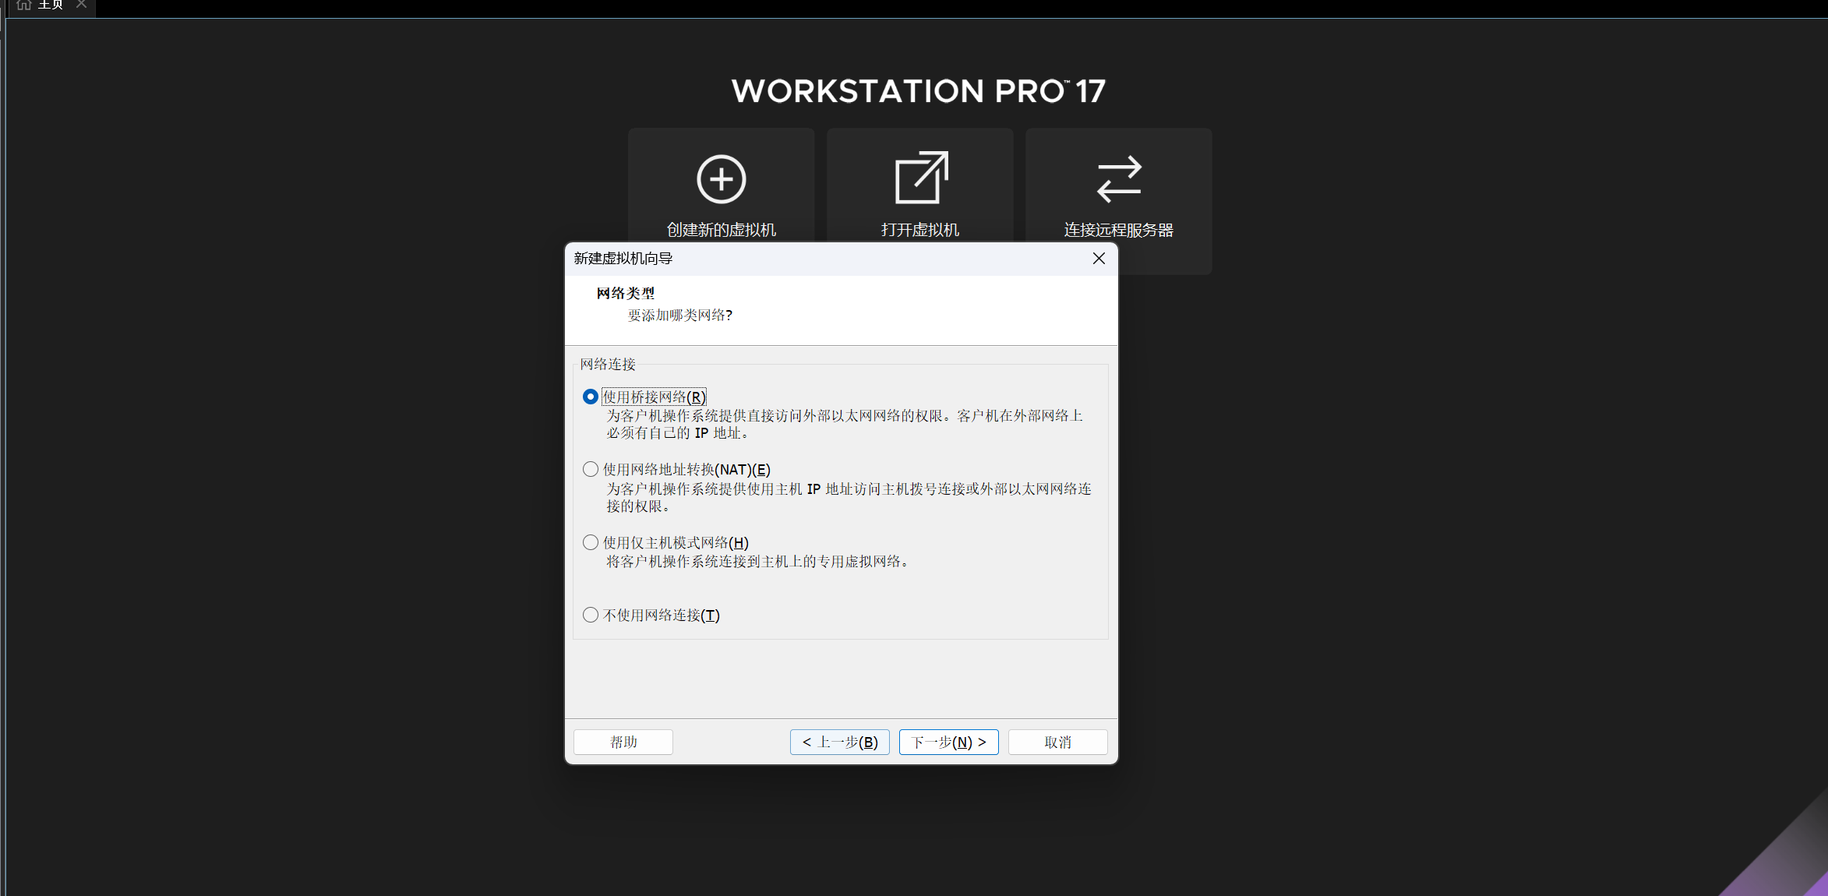This screenshot has height=896, width=1828.
Task: Select 使用桥接网络(R) radio option
Action: click(591, 397)
